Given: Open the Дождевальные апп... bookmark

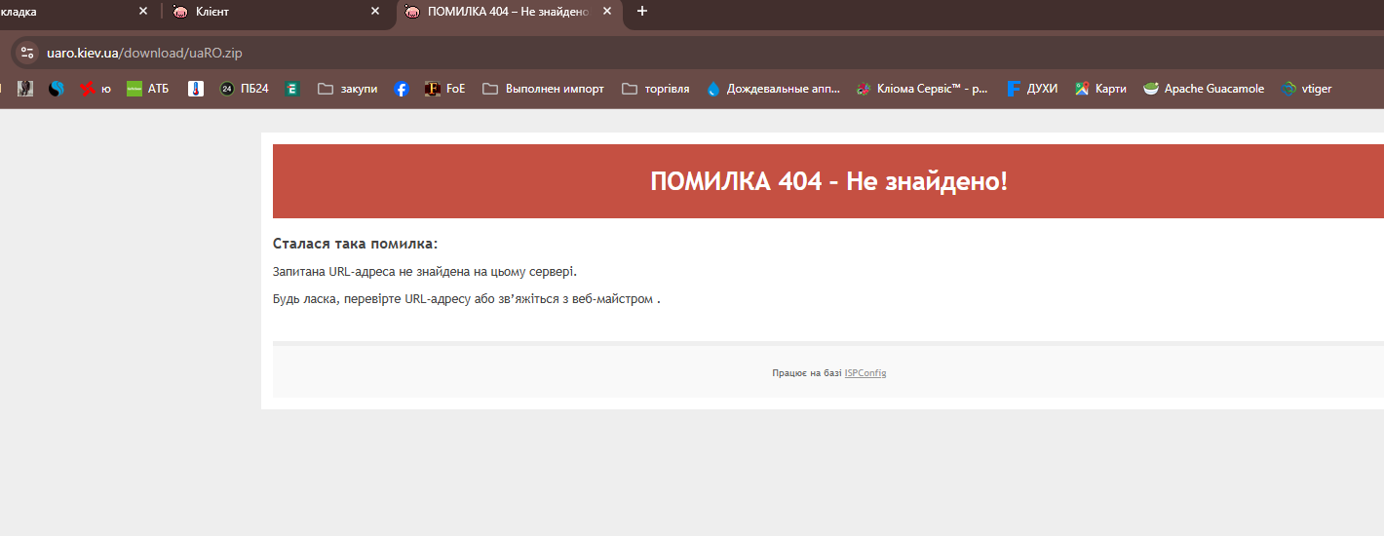Looking at the screenshot, I should (x=773, y=89).
